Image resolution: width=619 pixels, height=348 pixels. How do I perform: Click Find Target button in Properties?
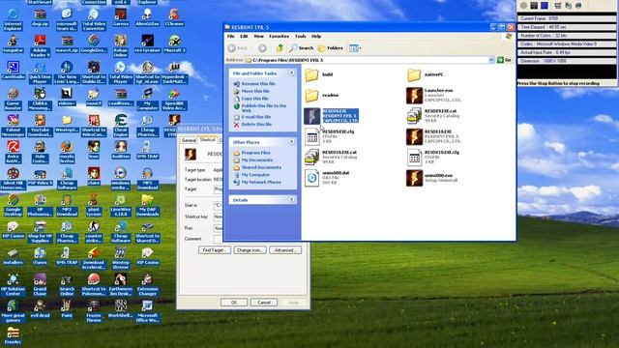click(x=215, y=250)
